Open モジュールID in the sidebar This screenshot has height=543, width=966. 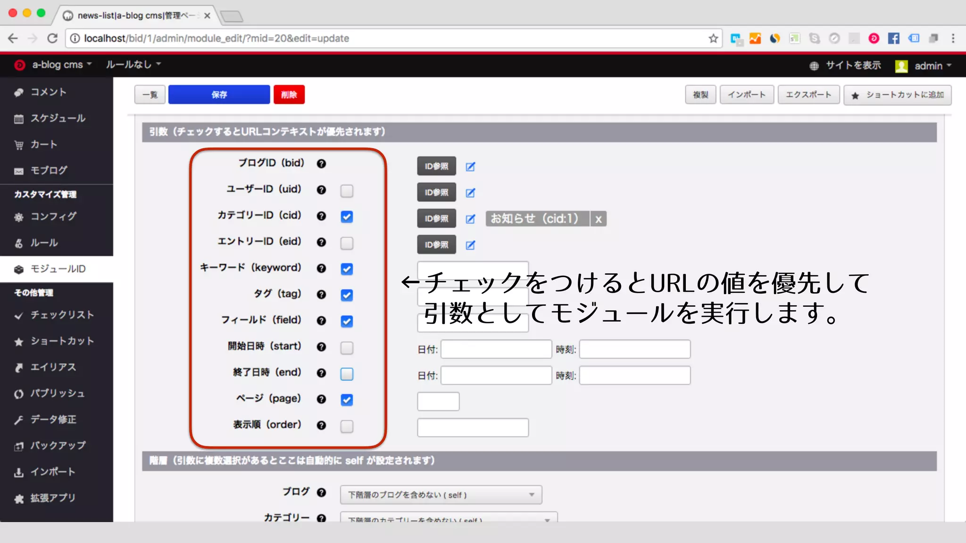56,269
